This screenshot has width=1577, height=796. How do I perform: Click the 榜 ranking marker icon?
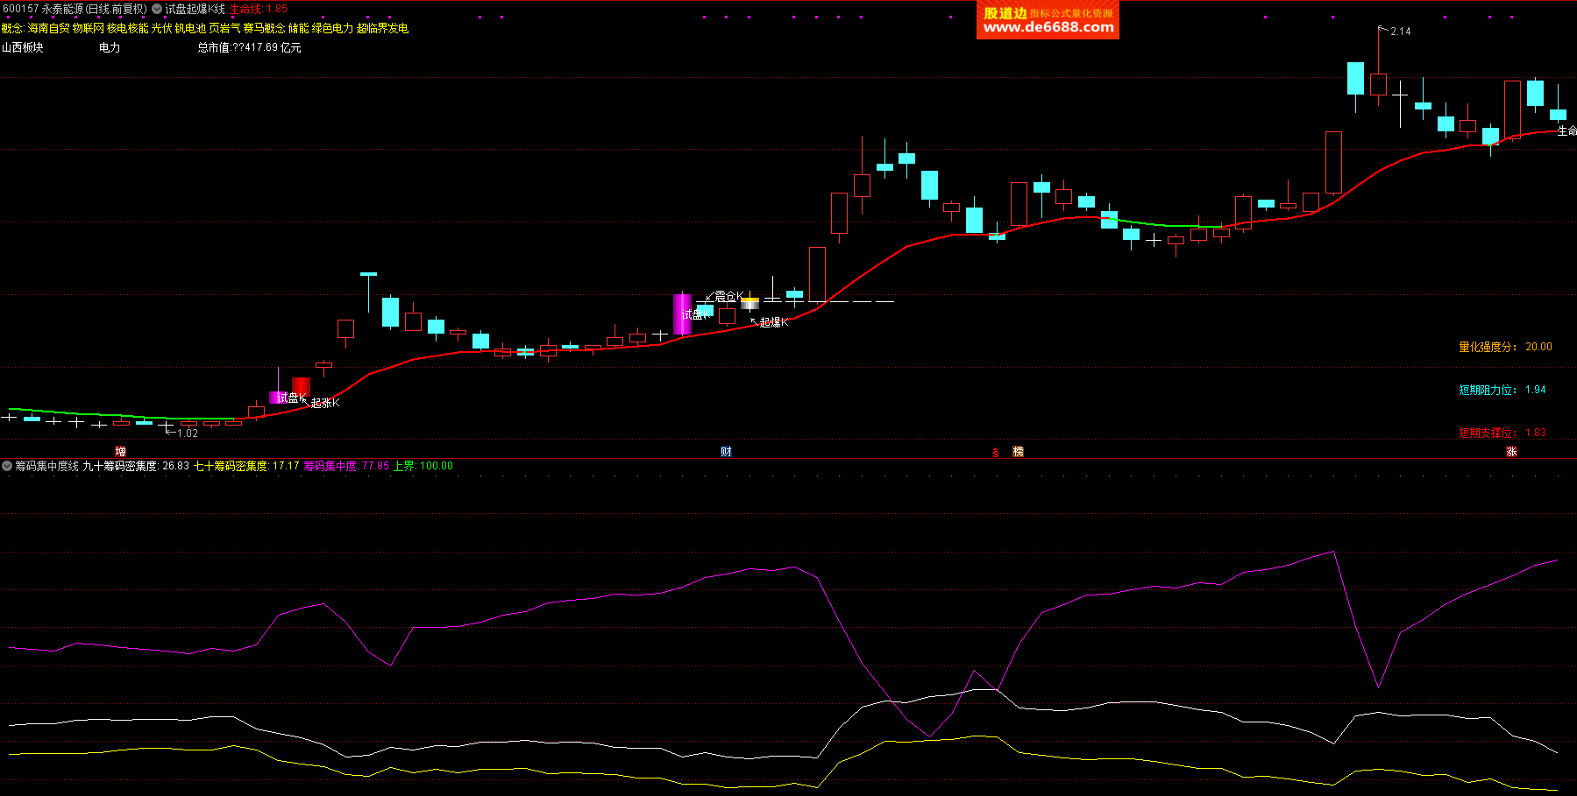pos(1018,452)
